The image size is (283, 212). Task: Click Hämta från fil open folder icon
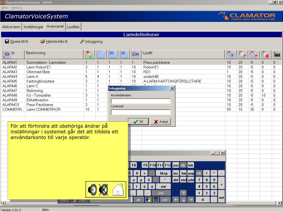(x=43, y=41)
